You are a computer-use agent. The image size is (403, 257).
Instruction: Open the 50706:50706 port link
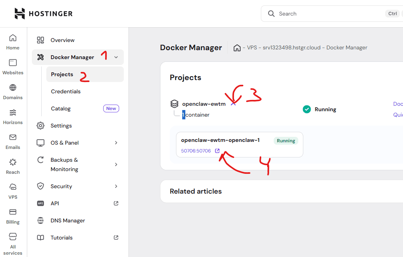tap(196, 151)
